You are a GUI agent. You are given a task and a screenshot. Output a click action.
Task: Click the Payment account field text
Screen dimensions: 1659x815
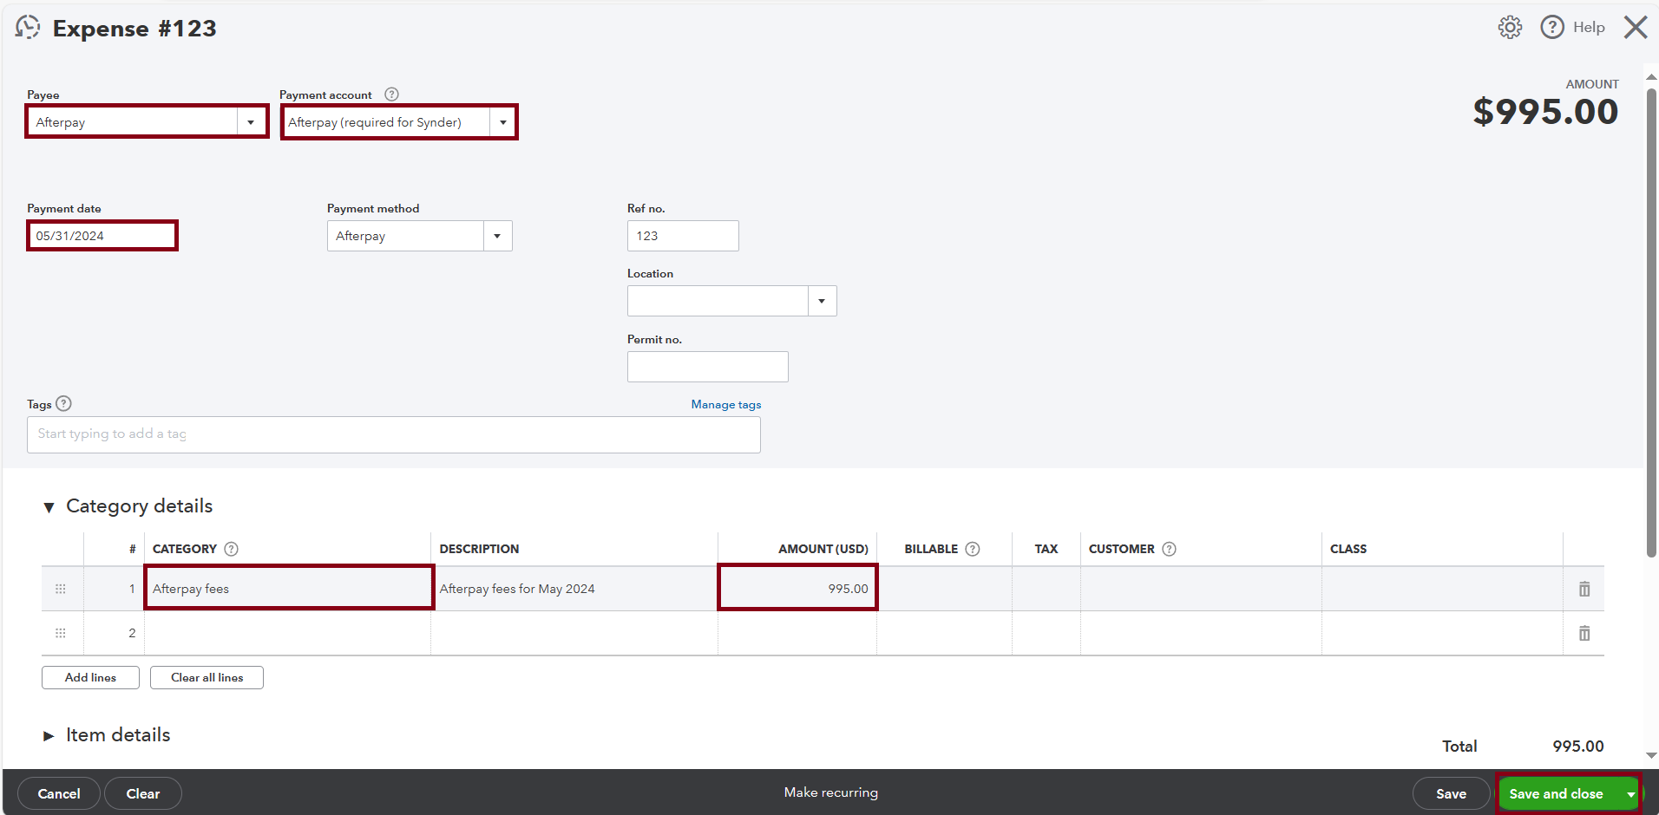tap(386, 122)
